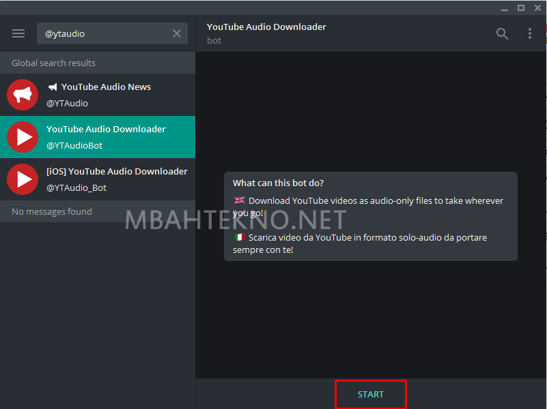The width and height of the screenshot is (547, 409).
Task: Click the @ytaudio search field
Action: 112,33
